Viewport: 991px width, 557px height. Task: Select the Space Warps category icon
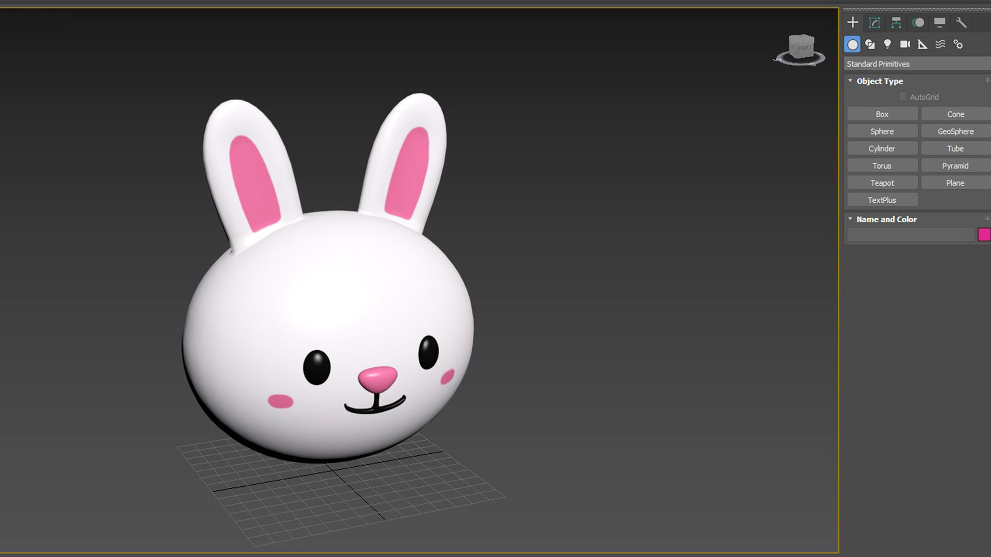tap(940, 44)
